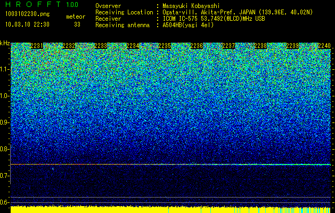
Task: Click the ICOM IC-575 53.7492 receiver text
Action: tap(214, 19)
